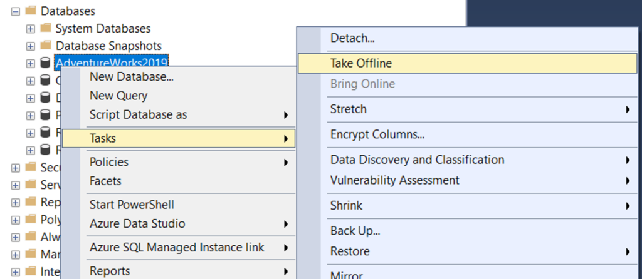This screenshot has height=279, width=642.
Task: Open the Tasks submenu entry
Action: [178, 138]
